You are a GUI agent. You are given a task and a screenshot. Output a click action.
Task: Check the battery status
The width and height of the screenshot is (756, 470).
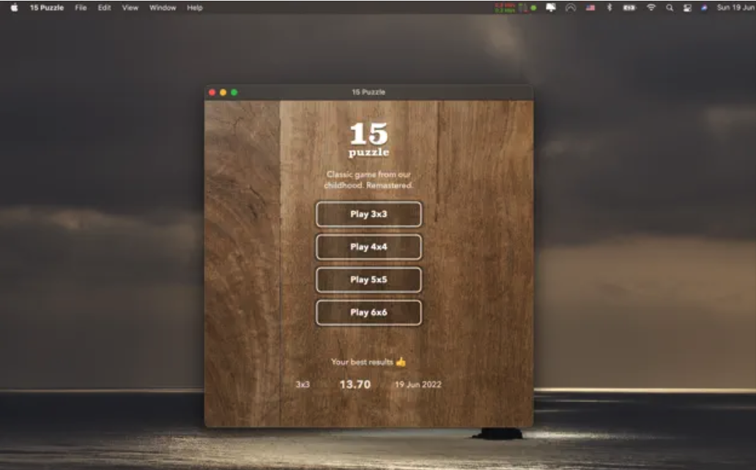pyautogui.click(x=629, y=8)
